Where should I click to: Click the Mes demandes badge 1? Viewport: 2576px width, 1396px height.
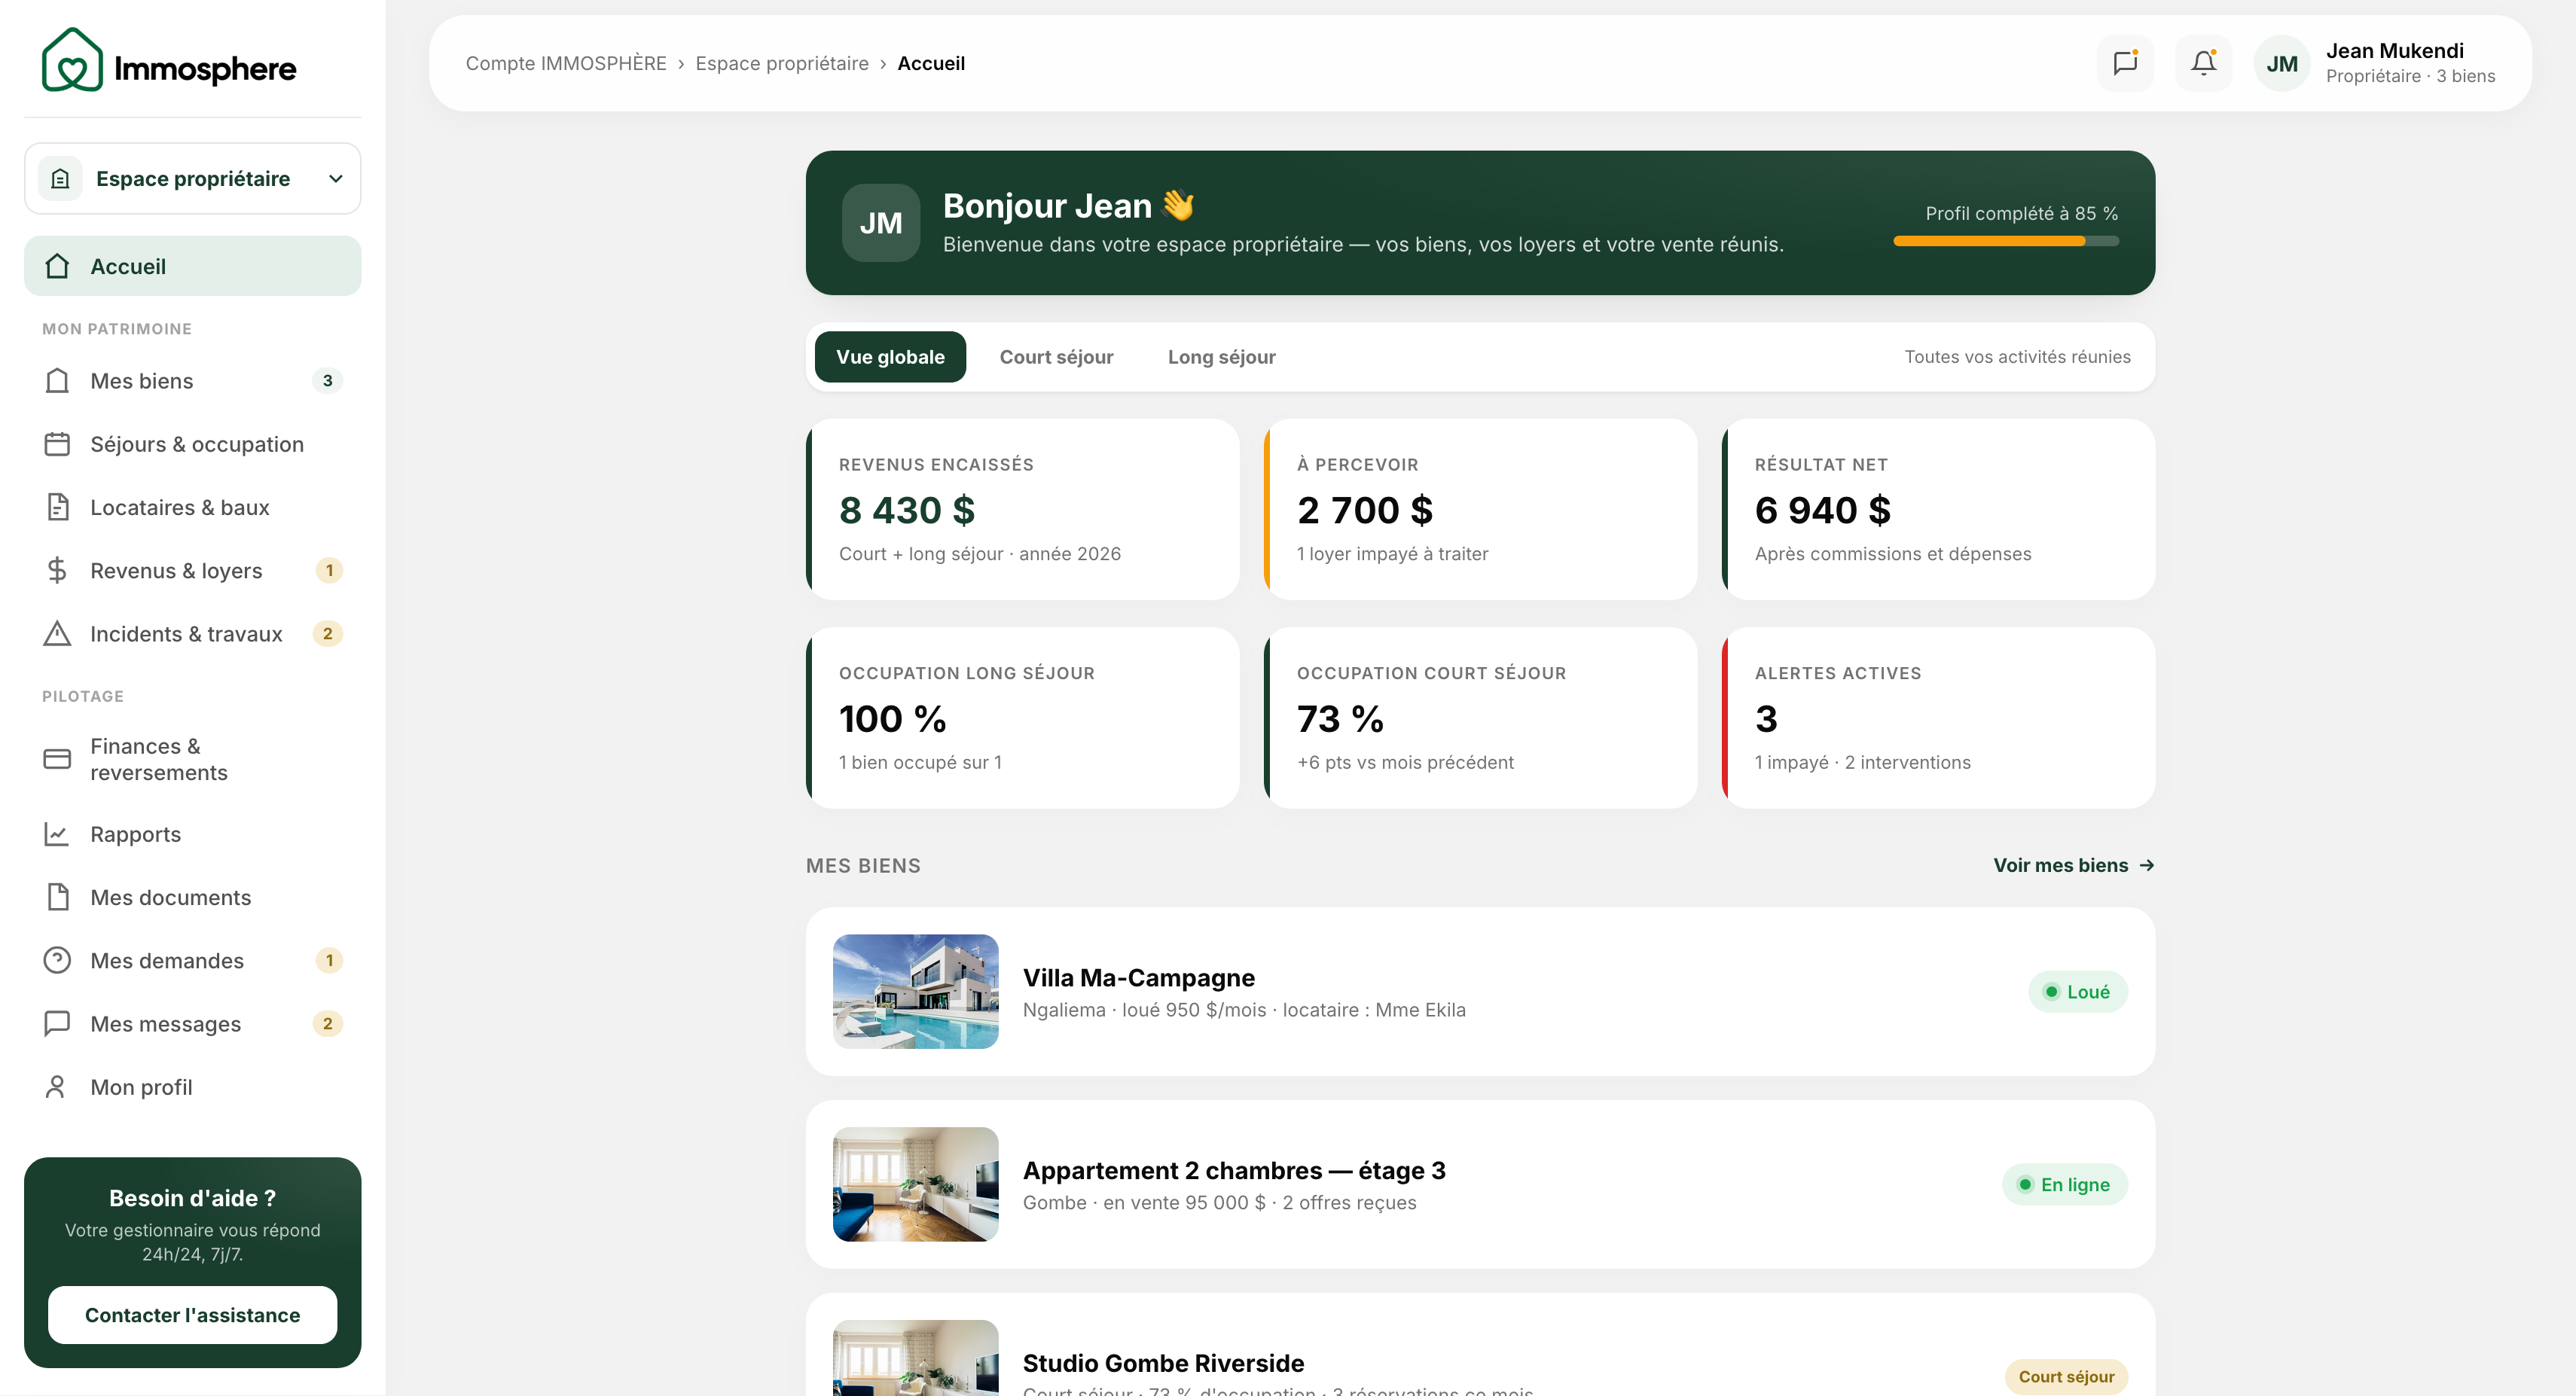[x=329, y=960]
